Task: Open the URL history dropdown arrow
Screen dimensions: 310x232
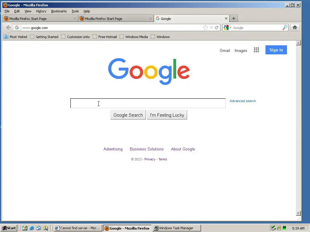Action: [x=211, y=27]
